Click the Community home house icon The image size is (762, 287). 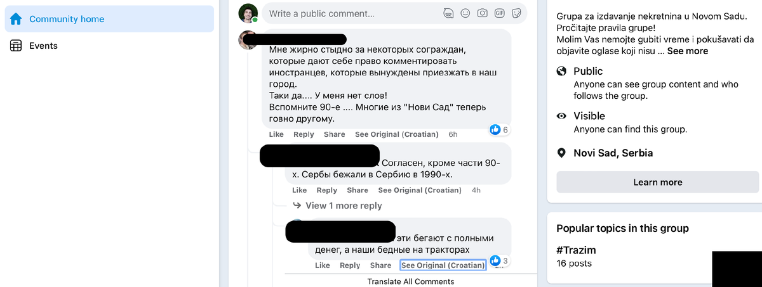[x=16, y=19]
